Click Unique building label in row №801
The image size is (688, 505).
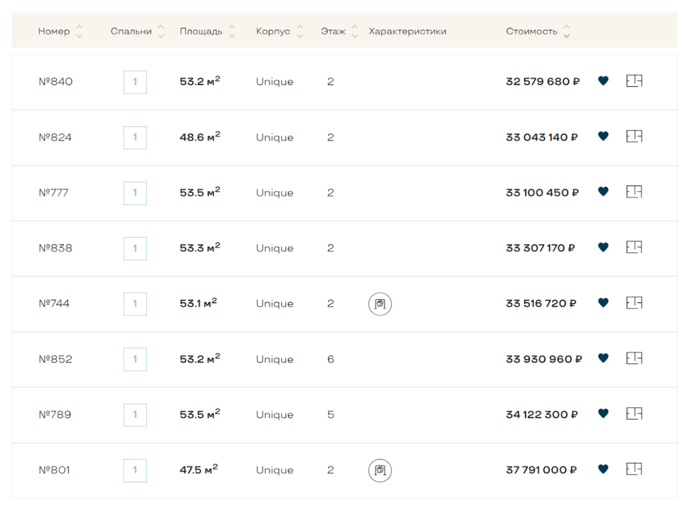click(x=274, y=470)
